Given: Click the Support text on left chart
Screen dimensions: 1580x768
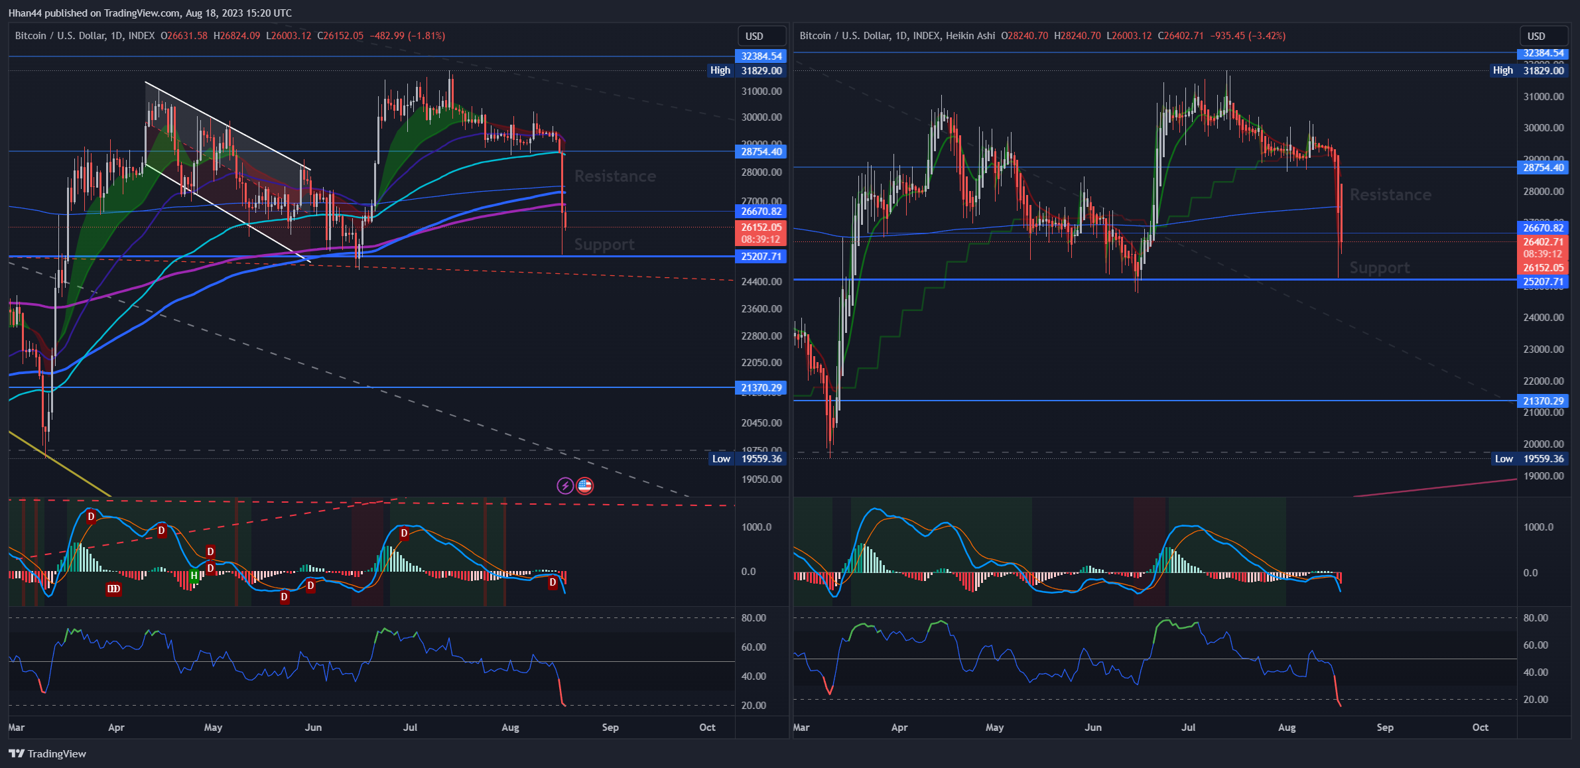Looking at the screenshot, I should [x=604, y=245].
